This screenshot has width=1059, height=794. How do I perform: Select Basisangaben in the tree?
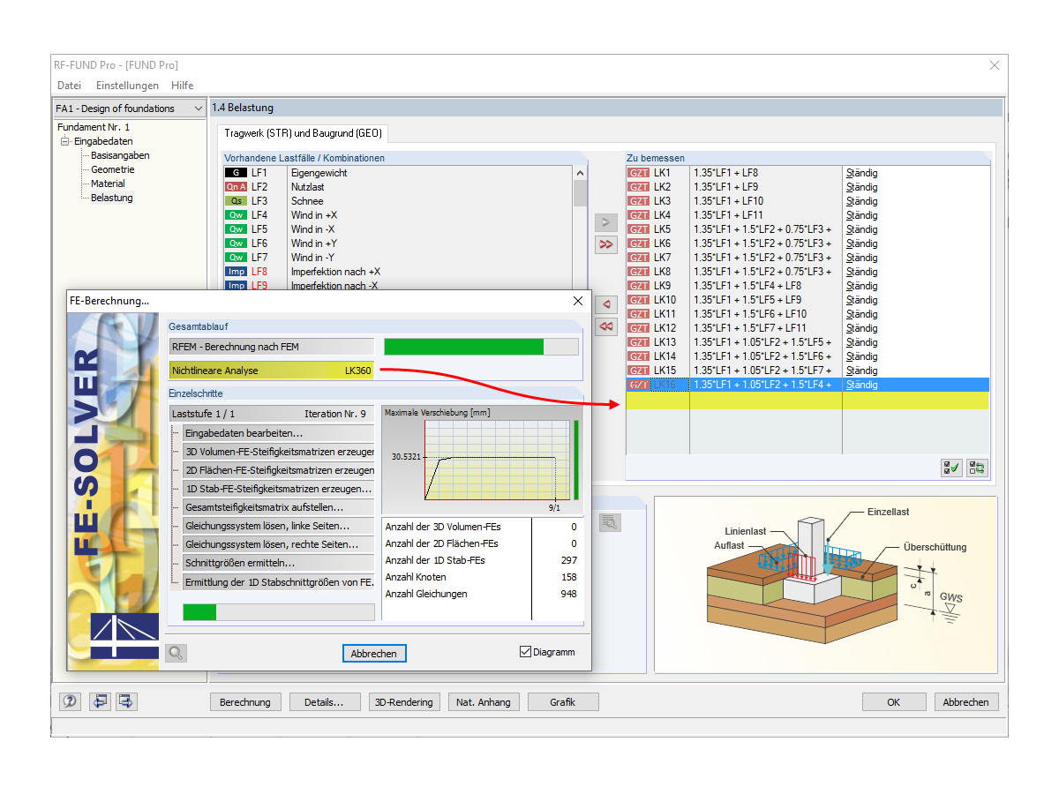tap(120, 155)
